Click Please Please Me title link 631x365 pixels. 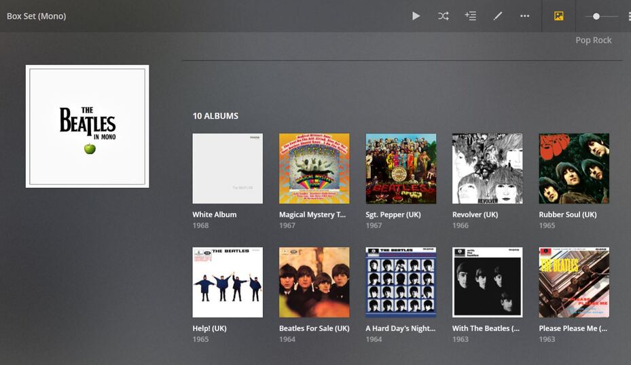(573, 328)
